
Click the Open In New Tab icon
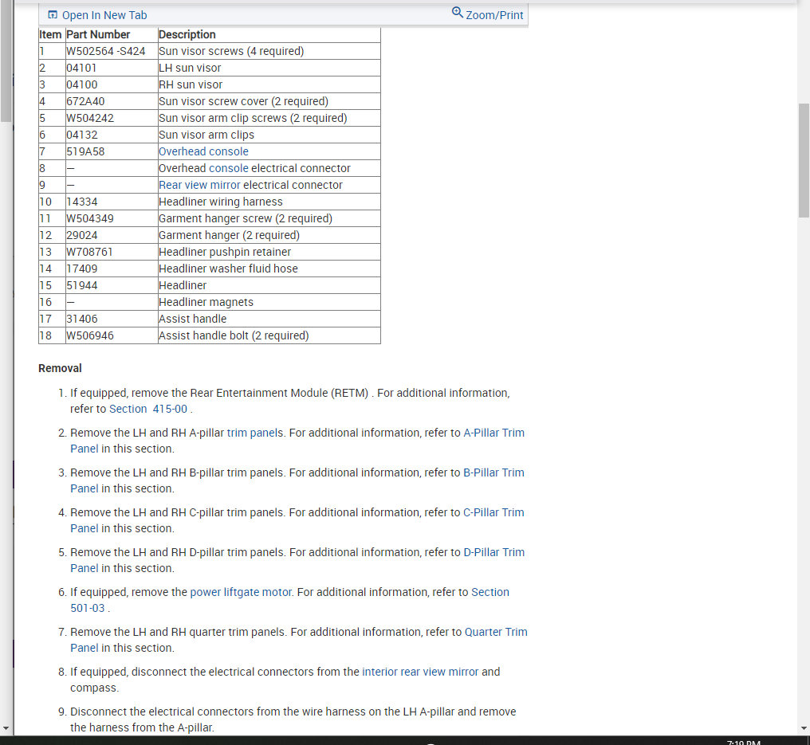(x=52, y=15)
